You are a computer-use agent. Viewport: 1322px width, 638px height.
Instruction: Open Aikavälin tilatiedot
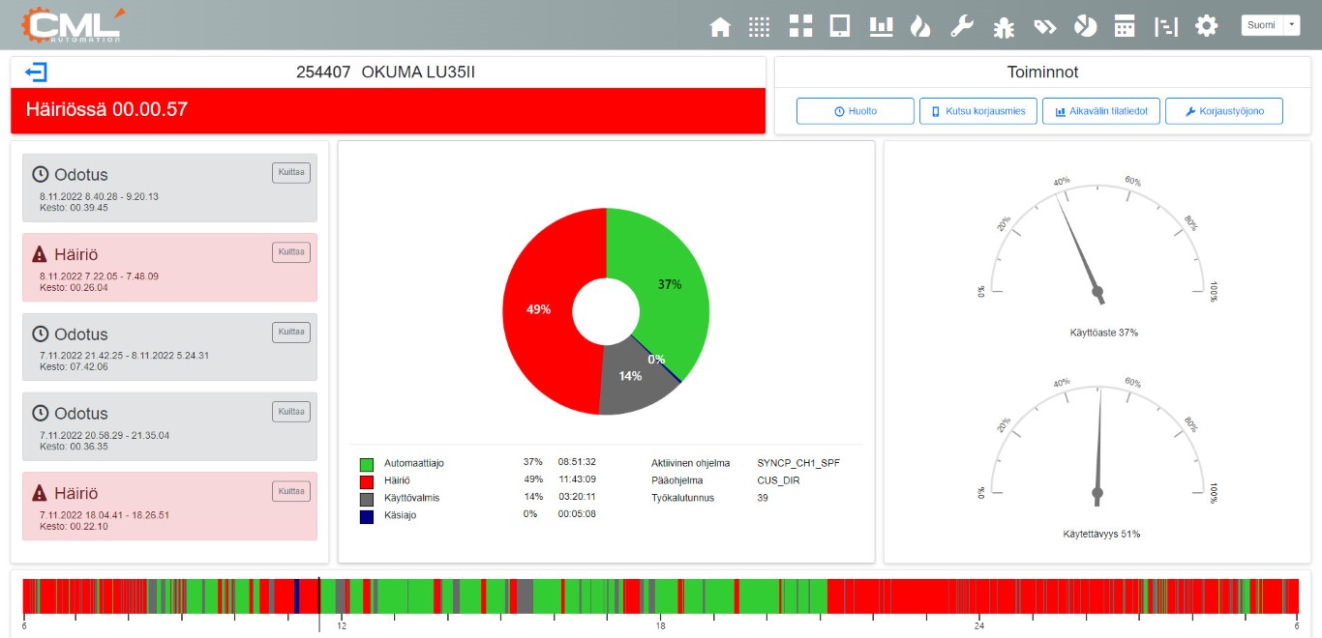pyautogui.click(x=1100, y=111)
